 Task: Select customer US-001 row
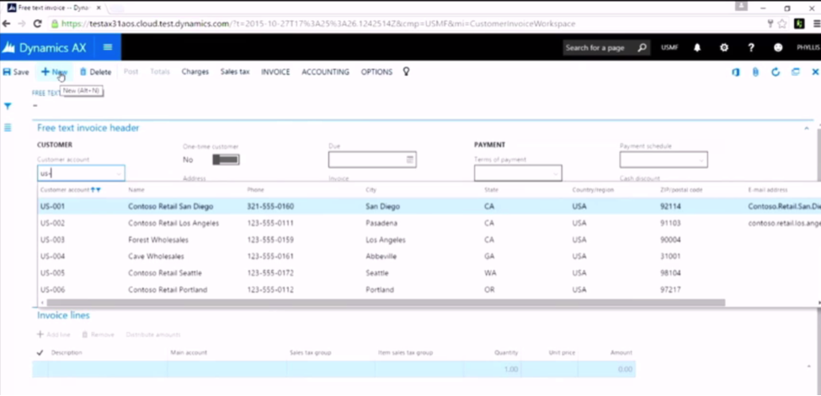tap(429, 207)
